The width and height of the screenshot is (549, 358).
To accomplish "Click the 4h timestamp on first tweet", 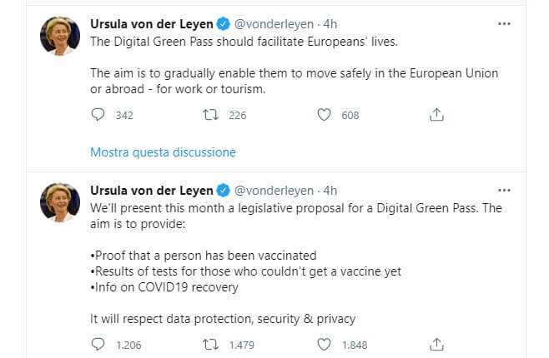I will click(x=330, y=24).
